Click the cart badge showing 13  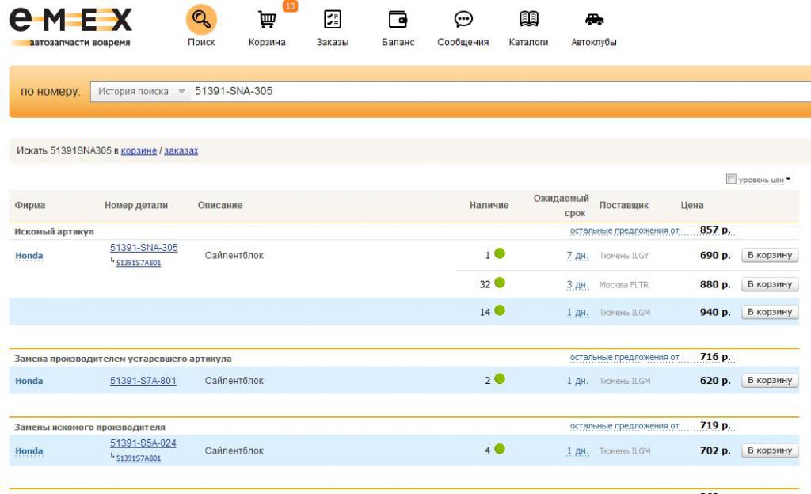(x=290, y=6)
